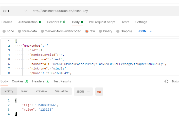Viewport: 179px width, 125px height.
Task: Select the request Body tab
Action: click(x=78, y=22)
